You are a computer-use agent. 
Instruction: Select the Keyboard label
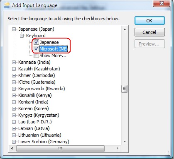(36, 36)
